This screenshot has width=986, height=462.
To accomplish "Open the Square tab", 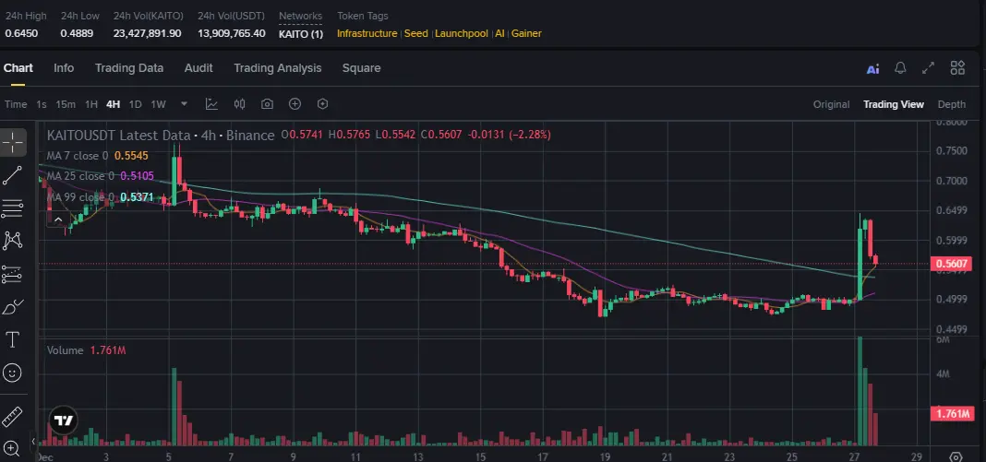I will pyautogui.click(x=361, y=68).
